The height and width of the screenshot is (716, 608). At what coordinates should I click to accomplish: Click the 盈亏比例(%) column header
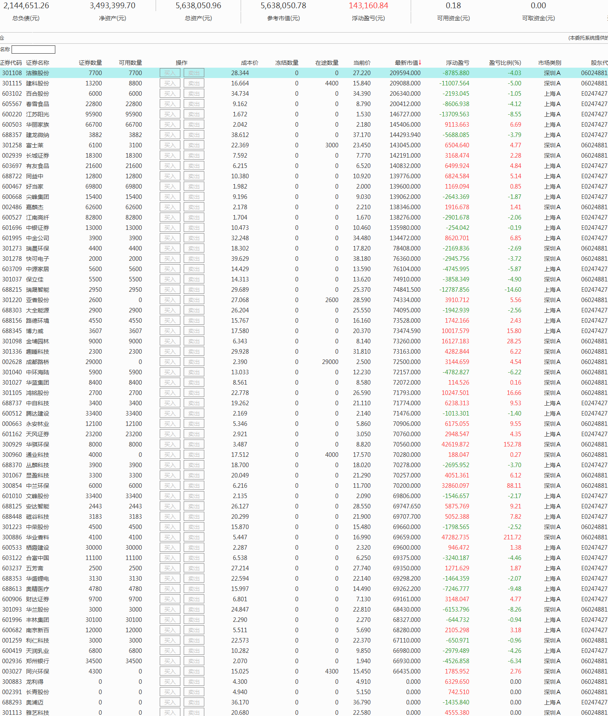pyautogui.click(x=505, y=63)
